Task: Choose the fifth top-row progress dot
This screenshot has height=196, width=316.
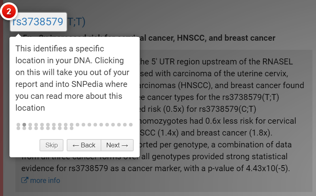Action: (42, 125)
